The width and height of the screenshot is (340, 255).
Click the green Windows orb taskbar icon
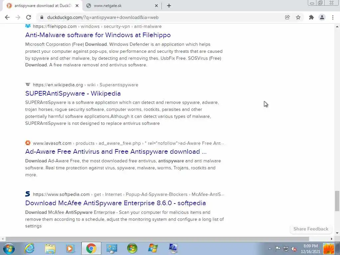click(x=132, y=248)
